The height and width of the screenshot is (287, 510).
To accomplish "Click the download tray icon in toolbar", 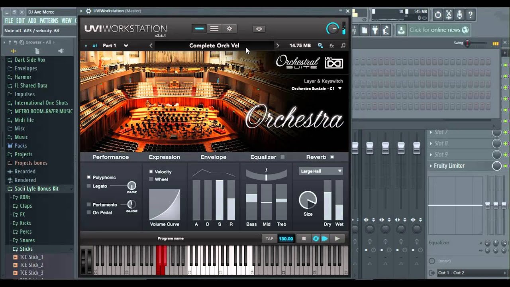I will click(401, 30).
